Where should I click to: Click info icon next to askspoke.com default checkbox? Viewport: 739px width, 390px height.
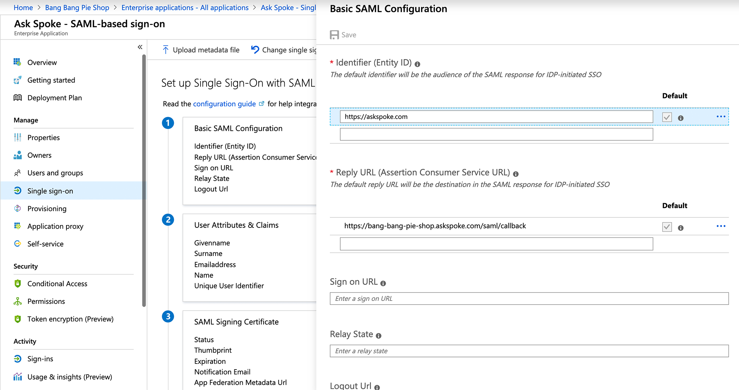(x=681, y=118)
